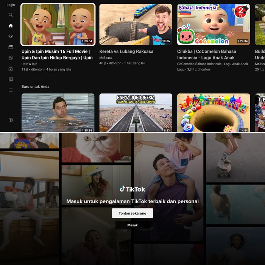
Task: Open the Subscriptions icon in sidebar
Action: (x=11, y=69)
